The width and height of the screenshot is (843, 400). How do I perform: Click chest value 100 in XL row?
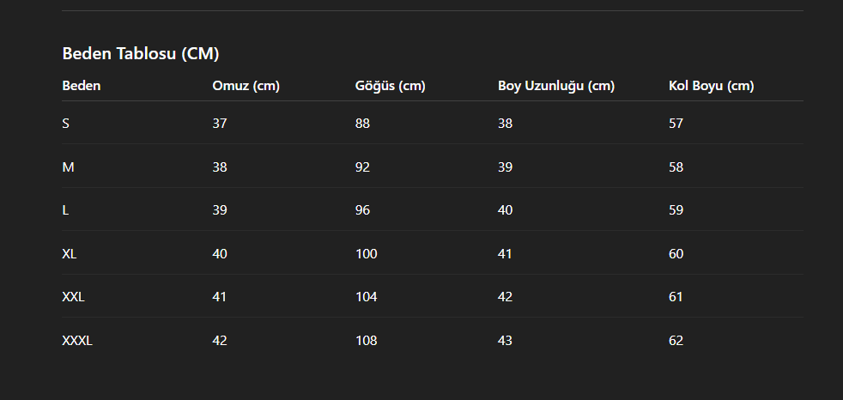click(x=366, y=254)
